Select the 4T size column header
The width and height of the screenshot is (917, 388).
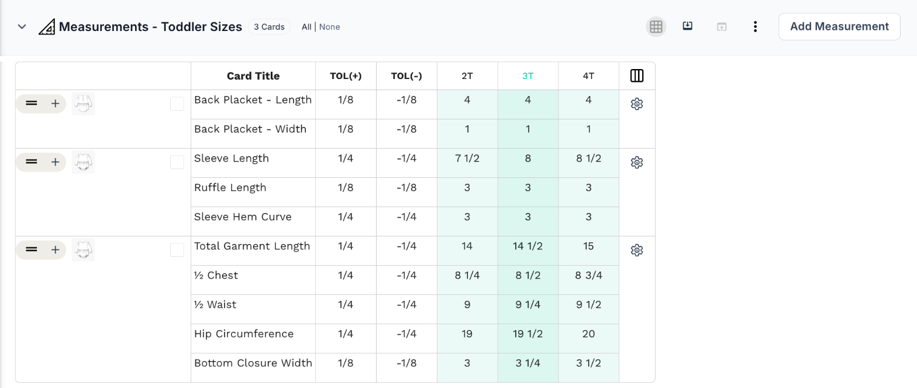point(588,76)
